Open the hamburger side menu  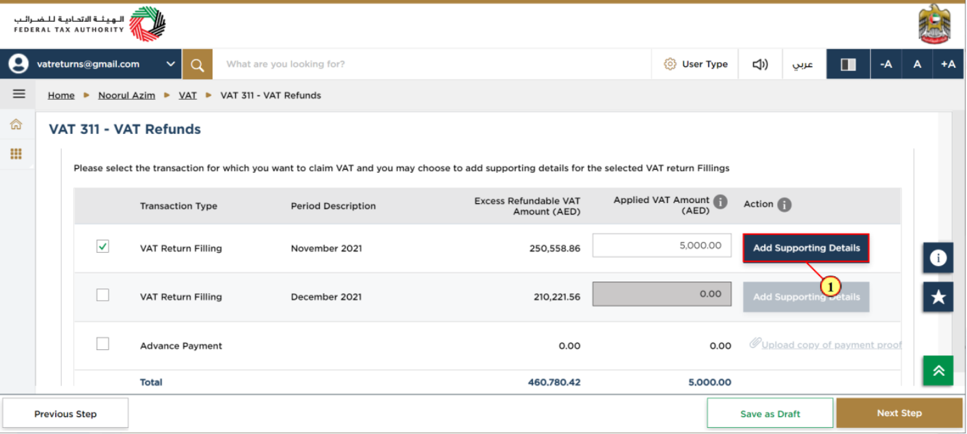point(19,94)
